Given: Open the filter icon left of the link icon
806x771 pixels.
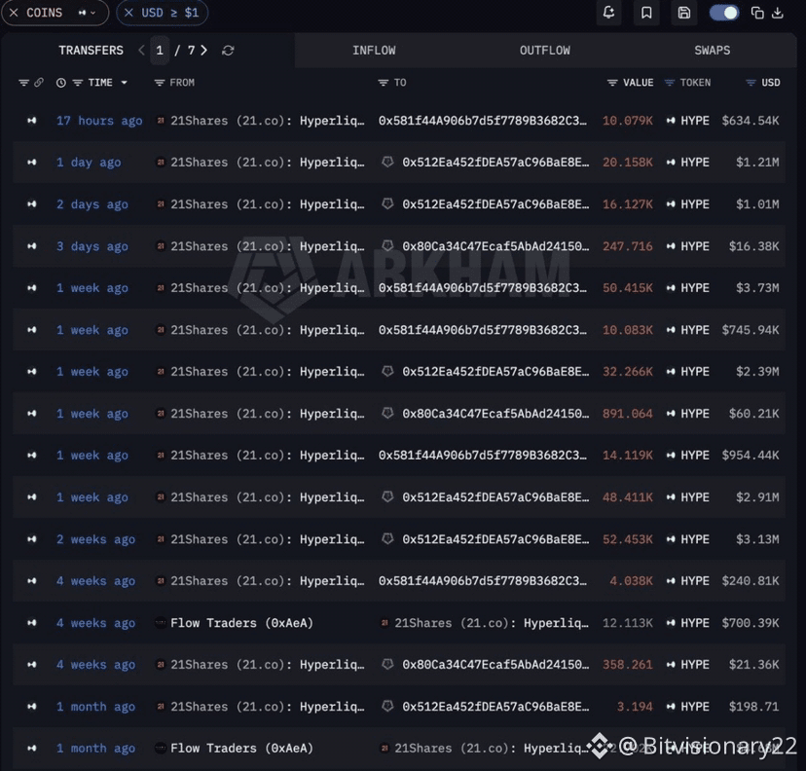Looking at the screenshot, I should (23, 83).
